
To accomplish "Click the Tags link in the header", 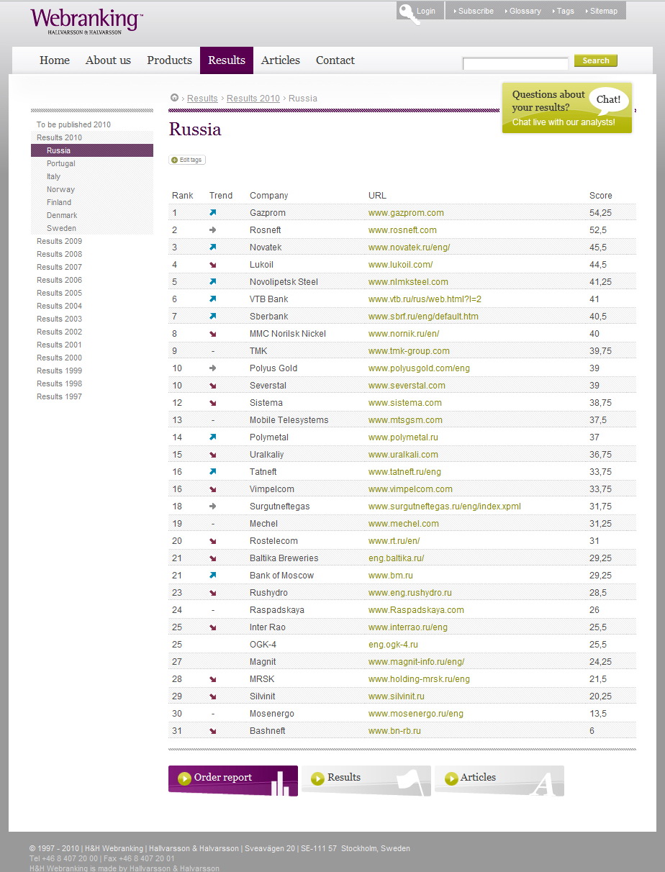I will click(566, 11).
